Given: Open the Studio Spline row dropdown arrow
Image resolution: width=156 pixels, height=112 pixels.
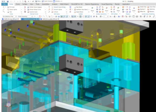Looking at the screenshot, I should (22, 10).
